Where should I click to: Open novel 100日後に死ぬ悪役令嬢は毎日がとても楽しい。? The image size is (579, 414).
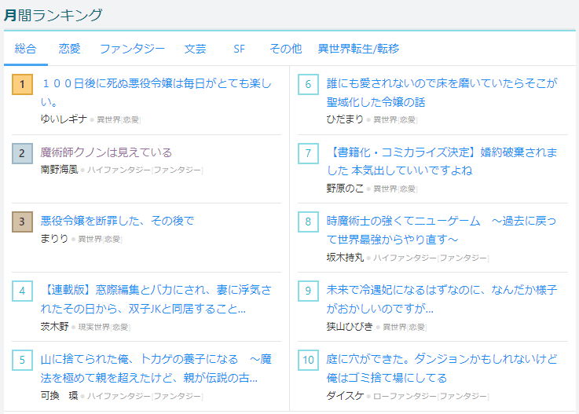[156, 93]
